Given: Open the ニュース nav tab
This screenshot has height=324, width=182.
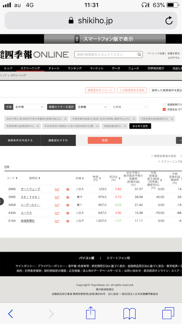Looking at the screenshot, I should [x=134, y=68].
